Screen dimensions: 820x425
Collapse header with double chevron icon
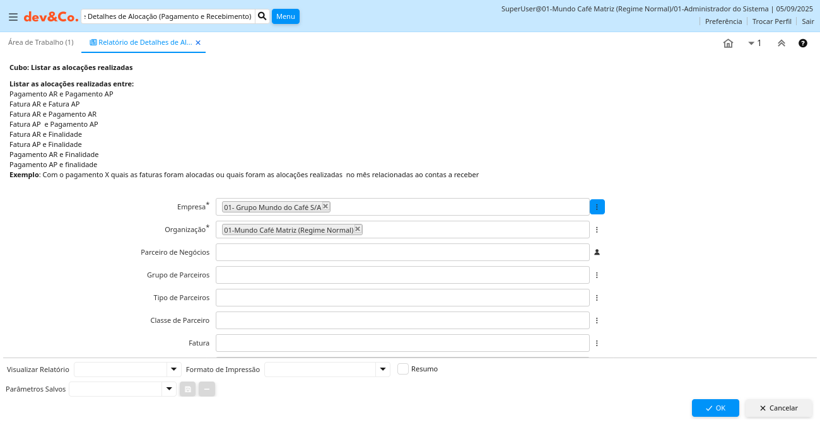(x=781, y=44)
